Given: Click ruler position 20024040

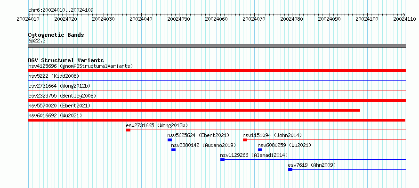Looking at the screenshot, I should click(141, 19).
